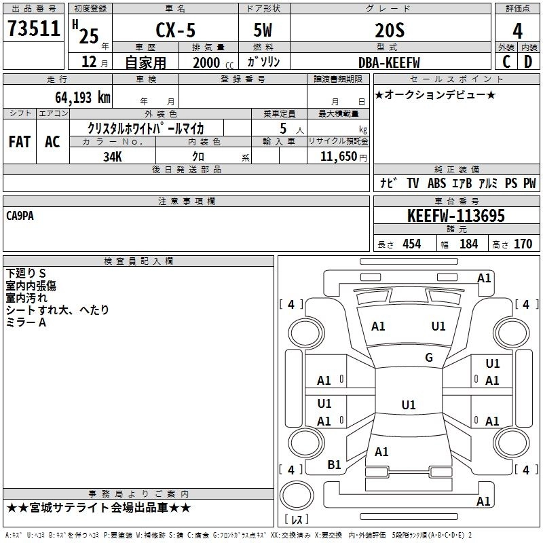Click the A1 mark on the hood
543x543 pixels.
pyautogui.click(x=378, y=326)
